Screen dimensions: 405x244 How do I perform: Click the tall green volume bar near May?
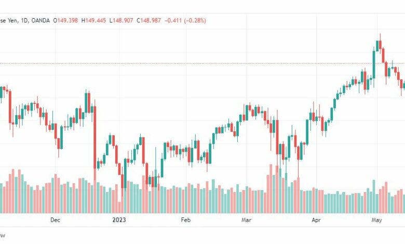point(374,196)
